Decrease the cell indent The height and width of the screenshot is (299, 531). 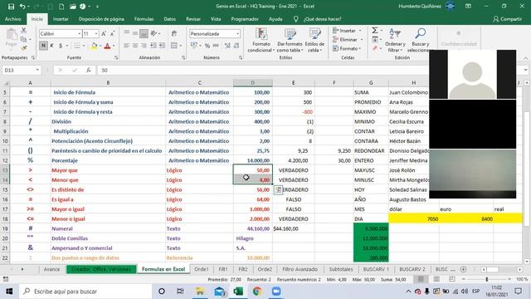153,46
